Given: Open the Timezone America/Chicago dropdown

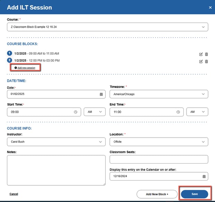Looking at the screenshot, I should tap(159, 94).
